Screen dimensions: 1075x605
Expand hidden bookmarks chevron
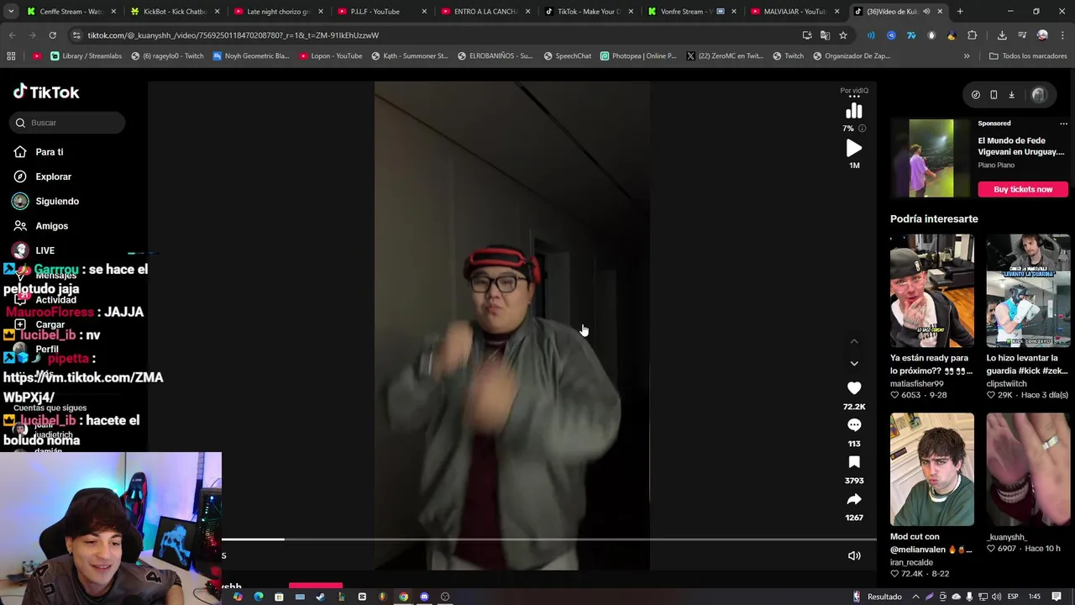tap(967, 56)
